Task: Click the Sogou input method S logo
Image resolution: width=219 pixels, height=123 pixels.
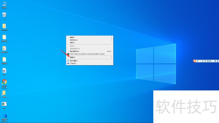Action: coord(195,61)
